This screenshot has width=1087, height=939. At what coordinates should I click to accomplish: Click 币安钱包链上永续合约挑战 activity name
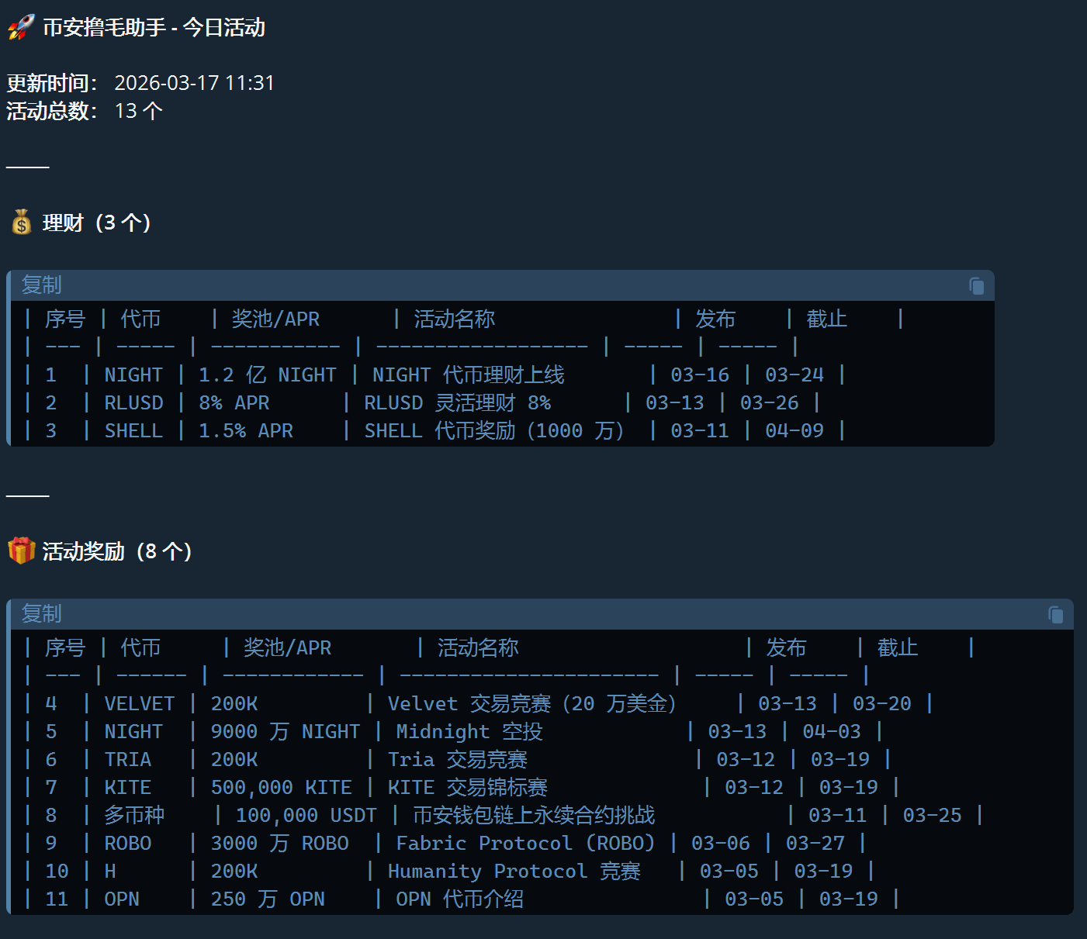point(534,816)
